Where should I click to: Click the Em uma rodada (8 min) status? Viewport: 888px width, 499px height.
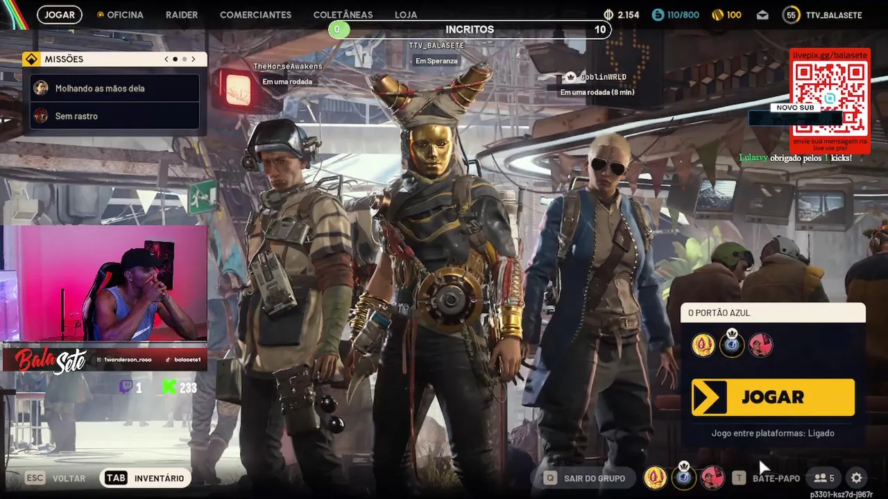click(x=597, y=92)
